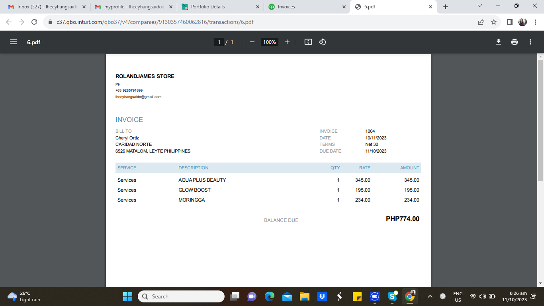Switch to the Portfolio Details tab
544x306 pixels.
coord(220,7)
